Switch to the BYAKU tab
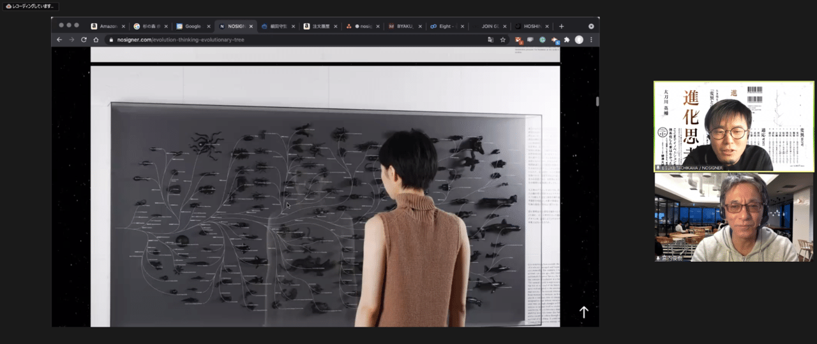 click(x=403, y=26)
